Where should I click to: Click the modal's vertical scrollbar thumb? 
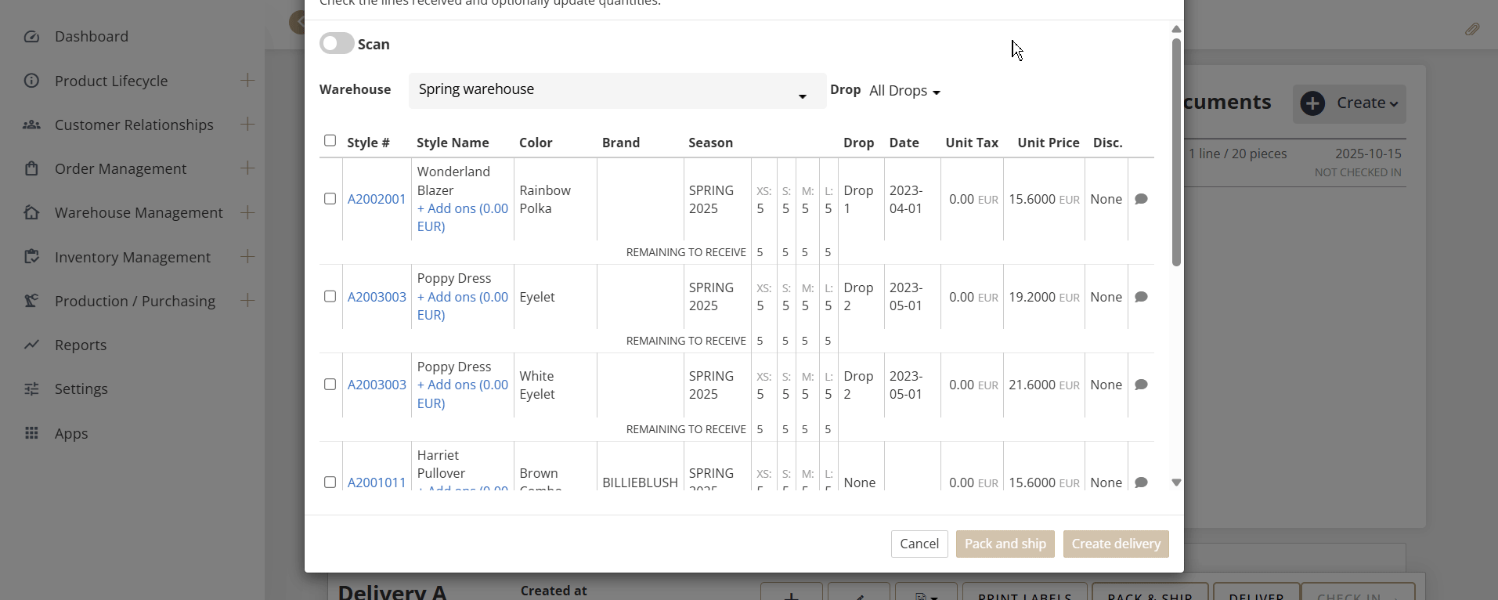coord(1176,153)
